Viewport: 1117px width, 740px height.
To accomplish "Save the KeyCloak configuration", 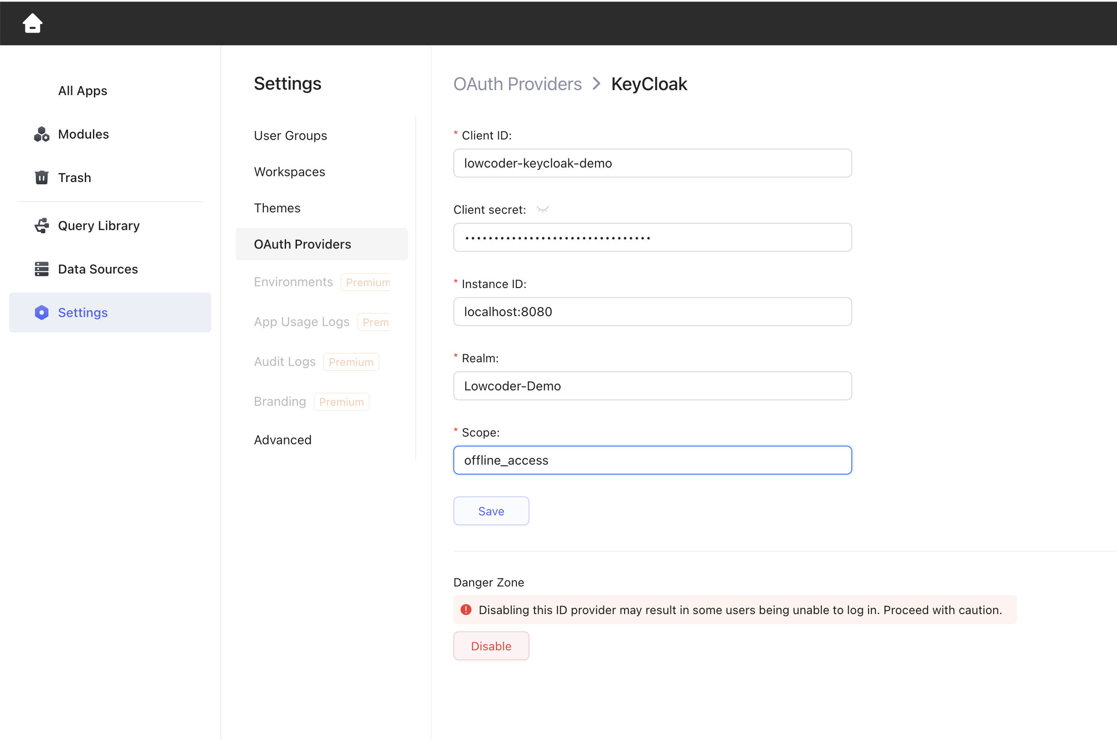I will click(x=491, y=511).
